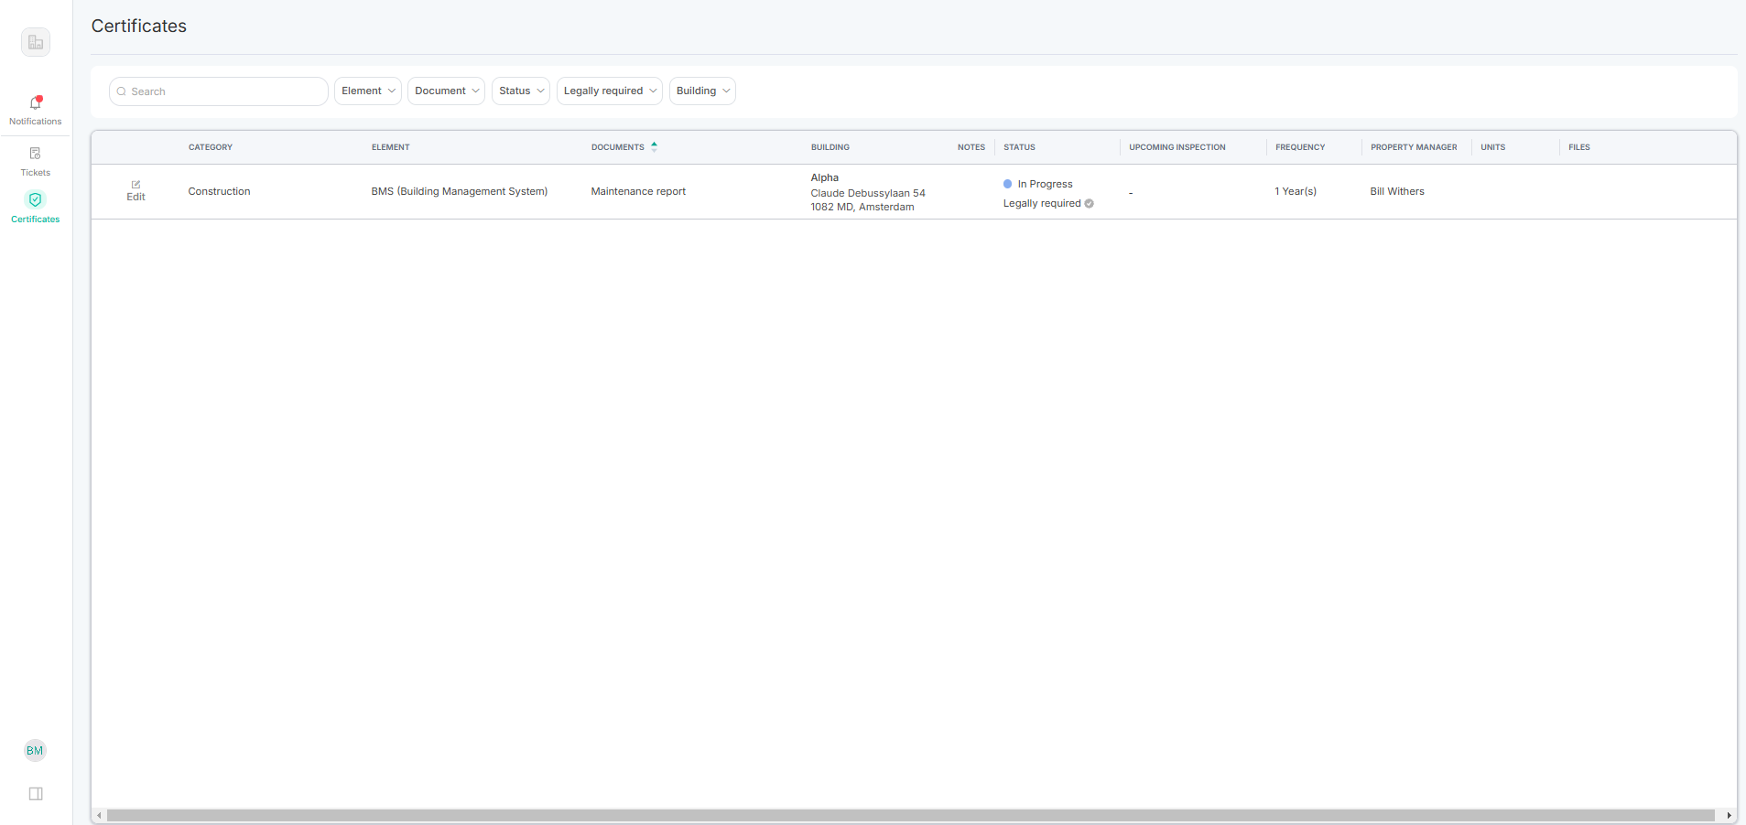Click the Legally required check badge icon
The image size is (1746, 825).
[1090, 204]
